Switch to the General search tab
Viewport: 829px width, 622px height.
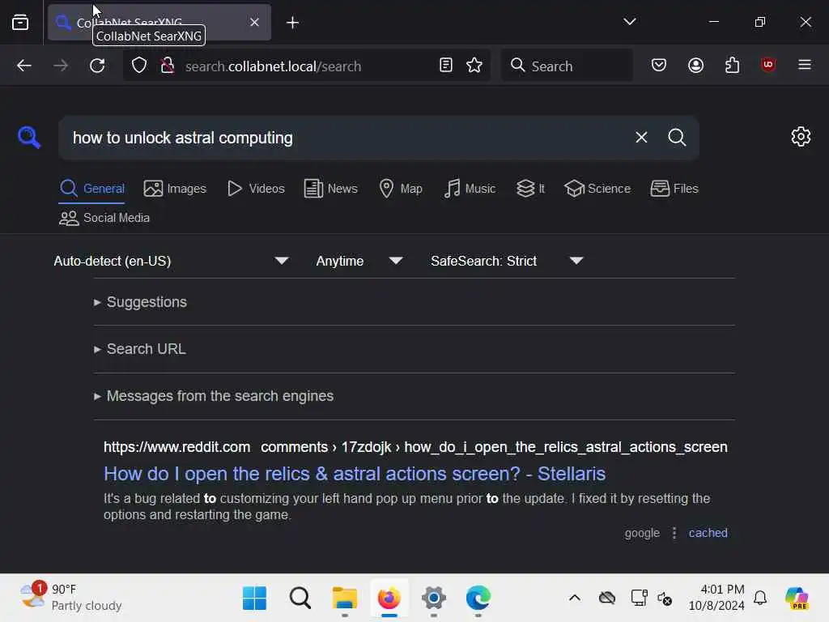(92, 188)
